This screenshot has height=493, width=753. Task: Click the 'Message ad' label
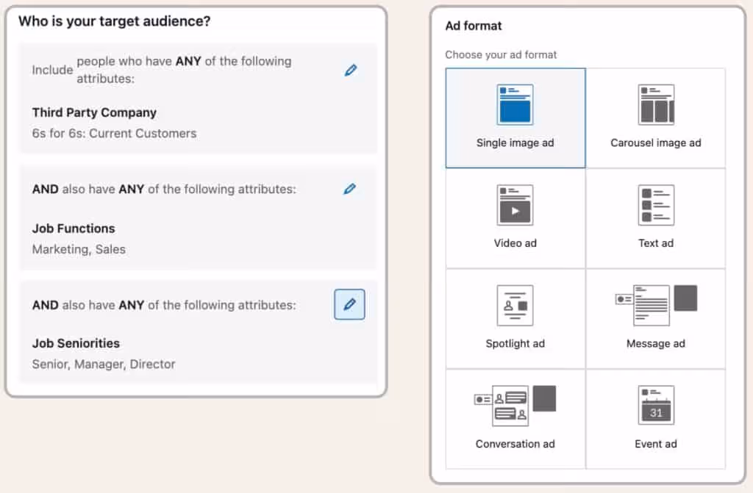click(x=656, y=343)
